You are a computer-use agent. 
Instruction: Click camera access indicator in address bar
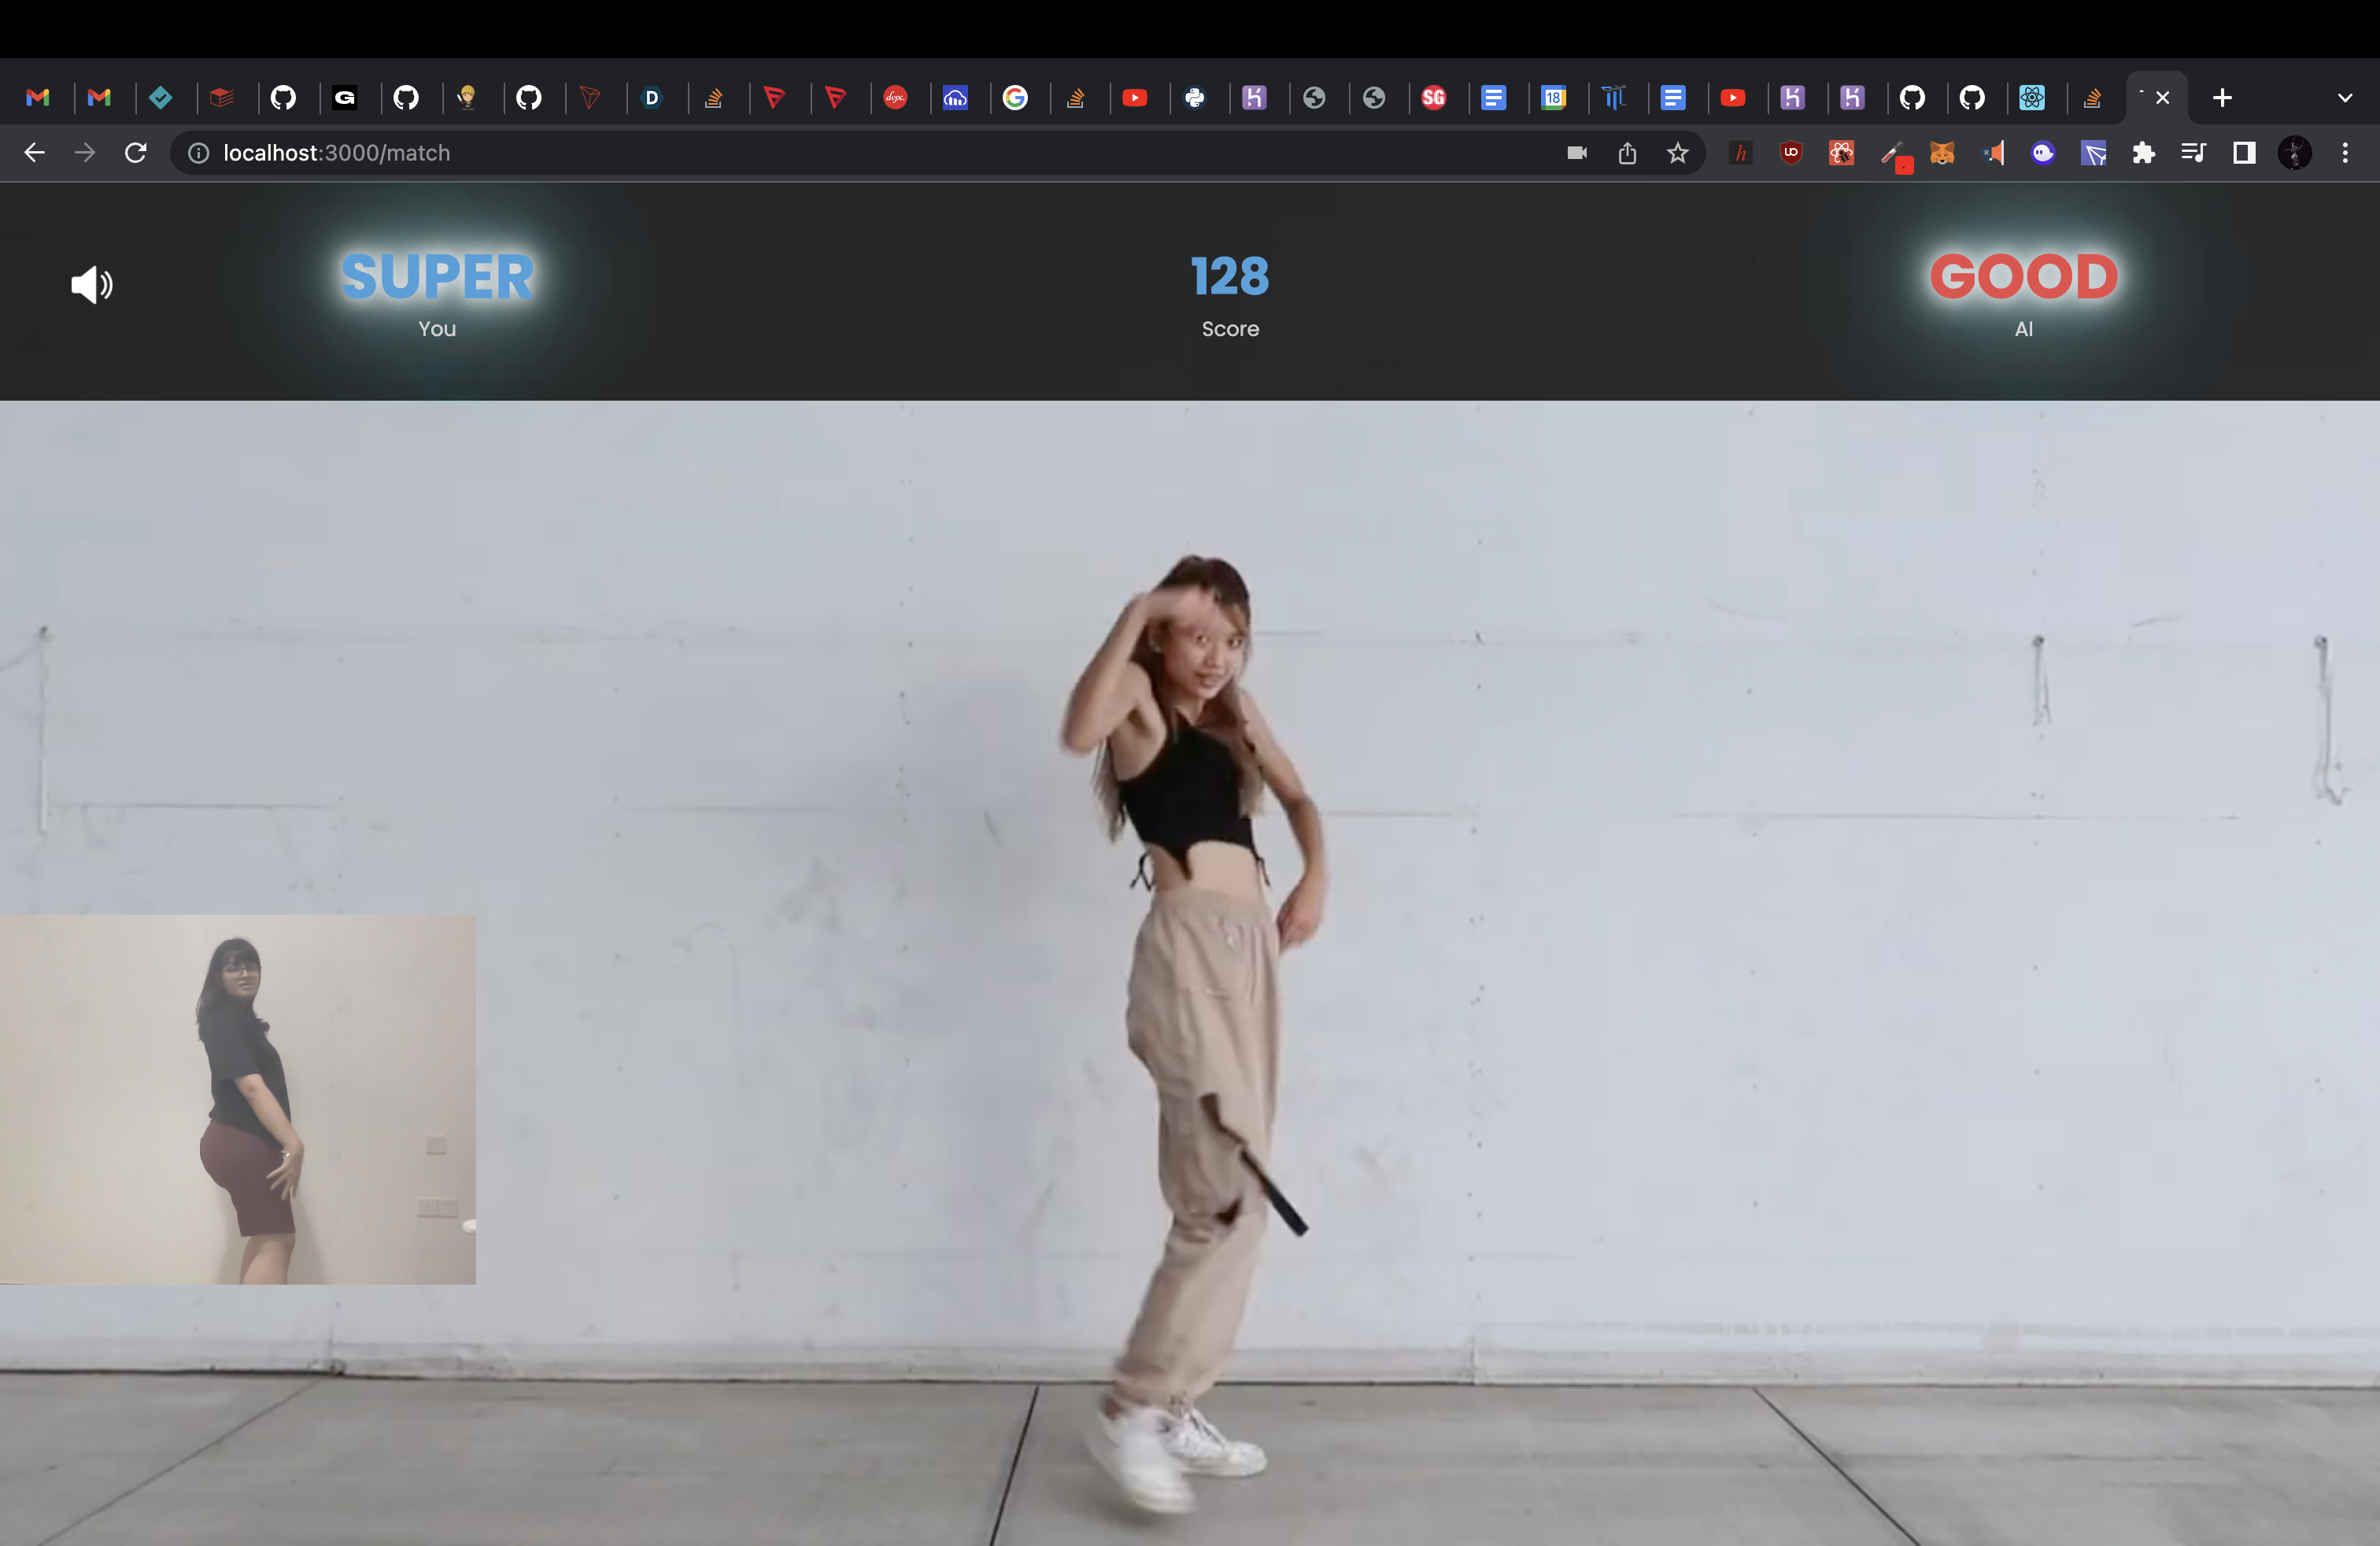click(1576, 153)
